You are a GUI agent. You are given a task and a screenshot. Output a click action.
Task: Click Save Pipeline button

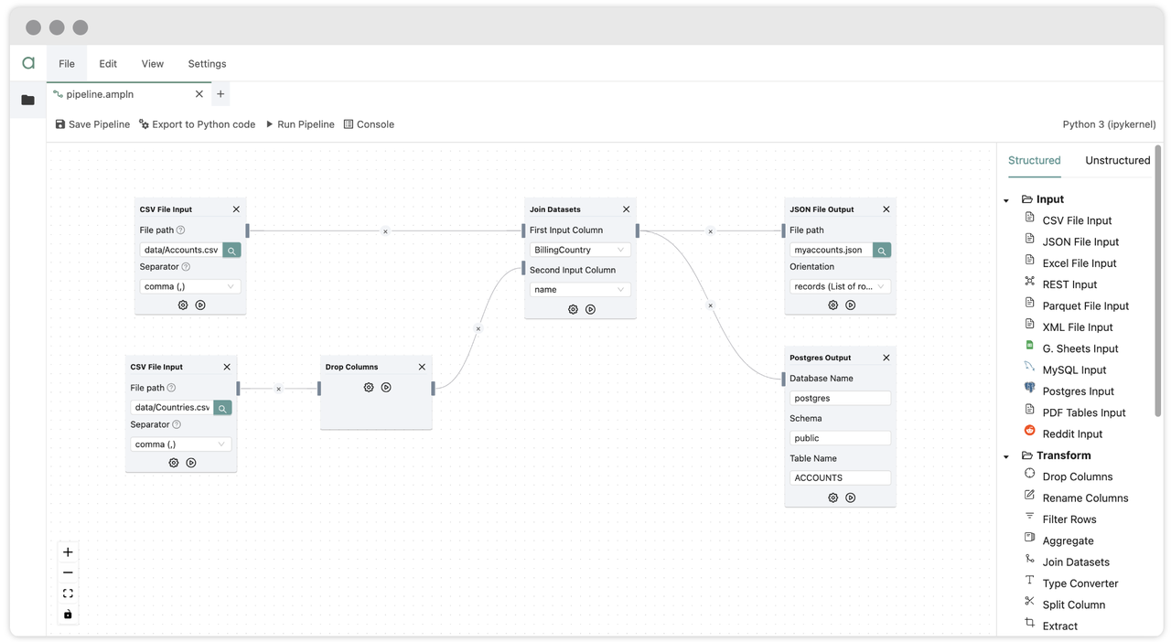(x=92, y=124)
